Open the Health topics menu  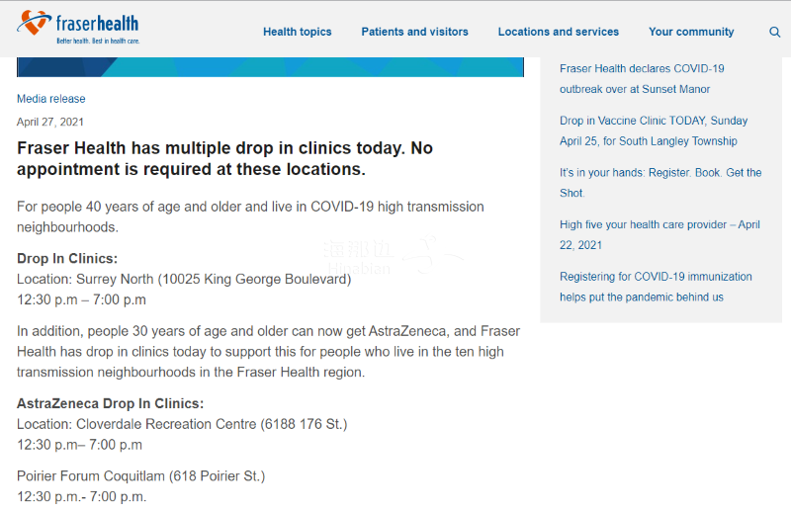297,32
